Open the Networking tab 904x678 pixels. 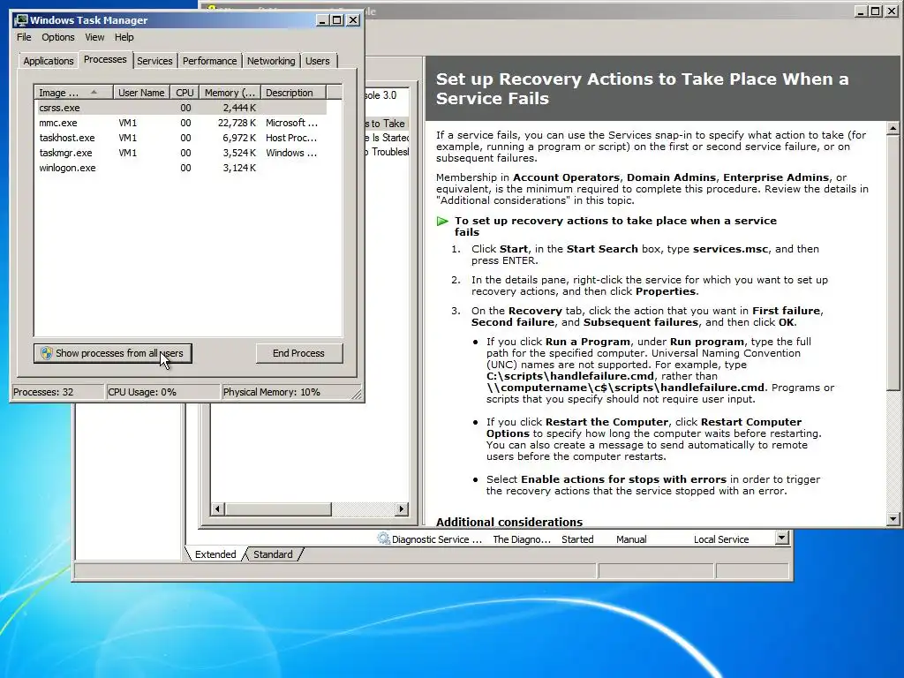(271, 61)
